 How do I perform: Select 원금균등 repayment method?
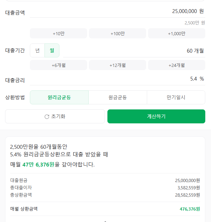[x=118, y=97]
